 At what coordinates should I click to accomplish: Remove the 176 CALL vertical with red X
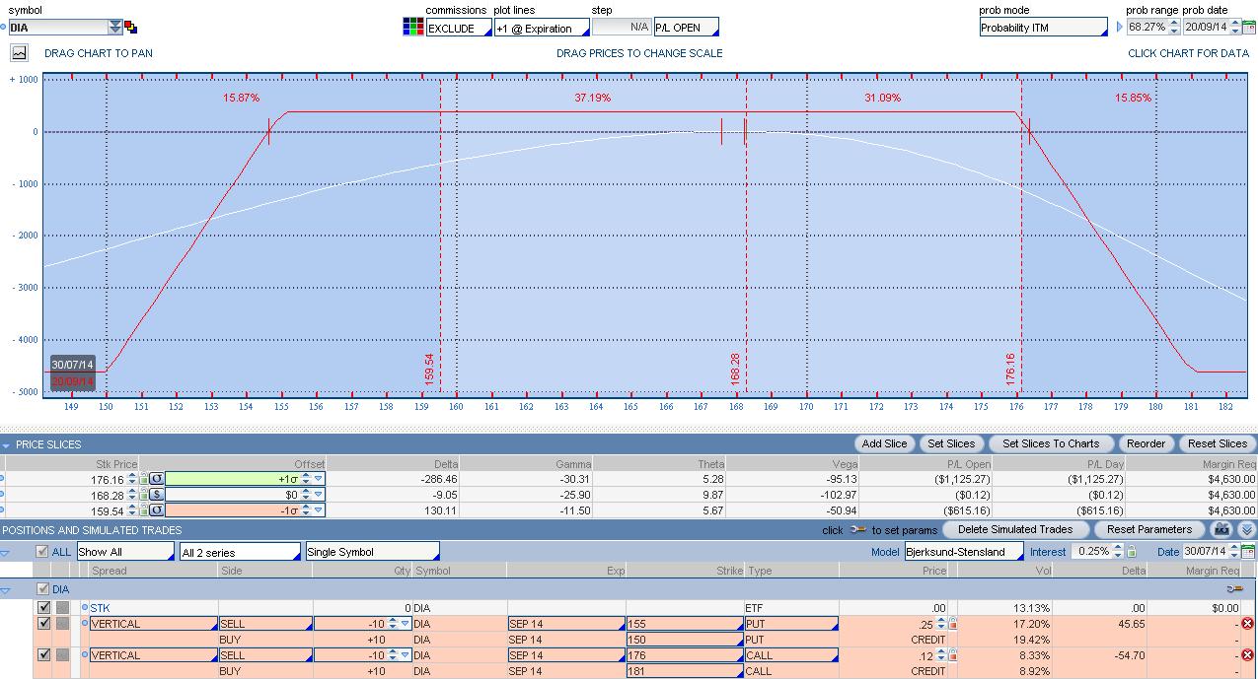1247,655
